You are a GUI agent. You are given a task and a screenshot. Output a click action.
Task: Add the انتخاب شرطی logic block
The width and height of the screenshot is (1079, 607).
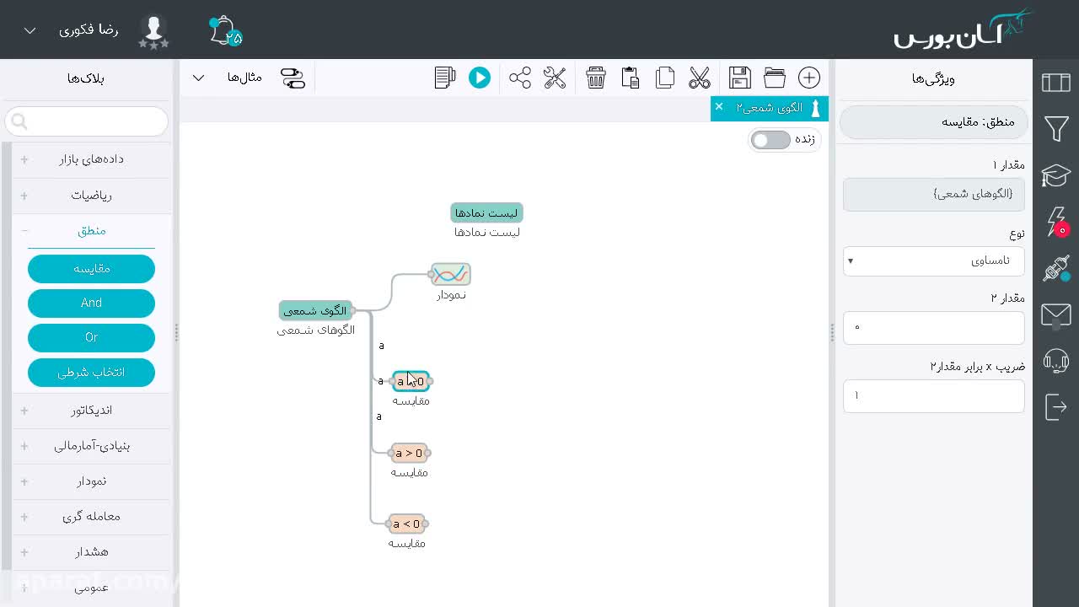click(91, 373)
